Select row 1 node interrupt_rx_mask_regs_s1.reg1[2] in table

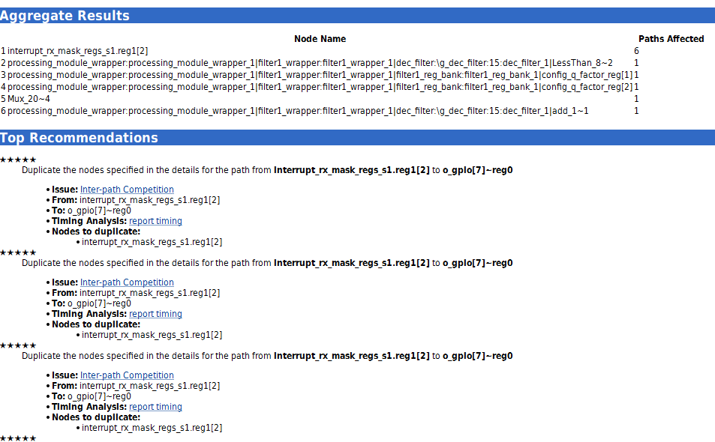point(77,51)
